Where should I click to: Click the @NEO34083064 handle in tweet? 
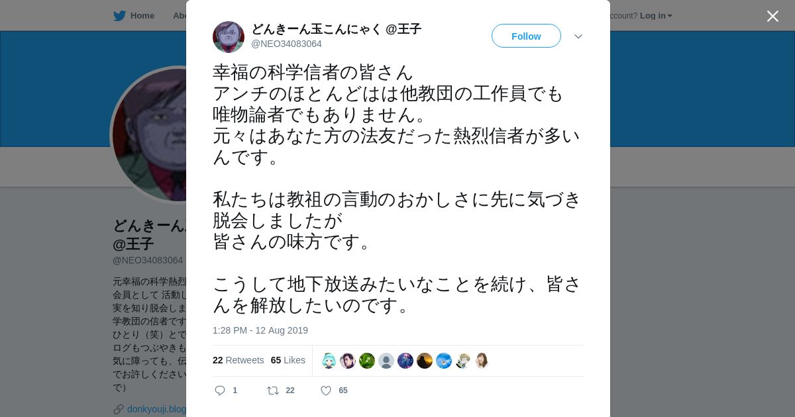[x=286, y=44]
